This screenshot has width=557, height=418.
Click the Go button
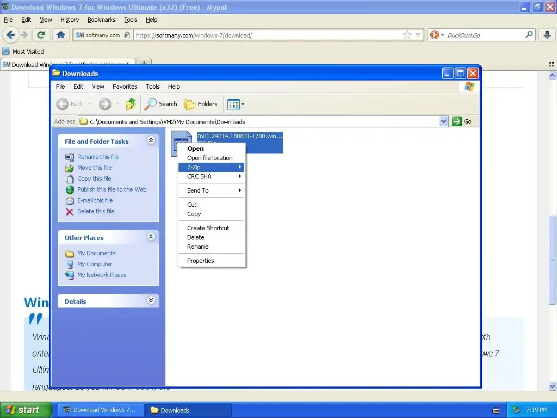pos(462,121)
